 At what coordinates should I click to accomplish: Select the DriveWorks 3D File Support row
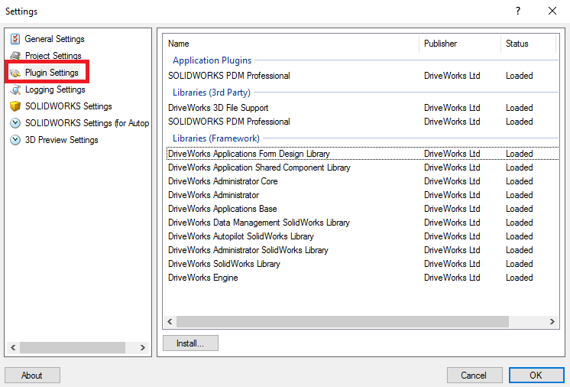[362, 108]
